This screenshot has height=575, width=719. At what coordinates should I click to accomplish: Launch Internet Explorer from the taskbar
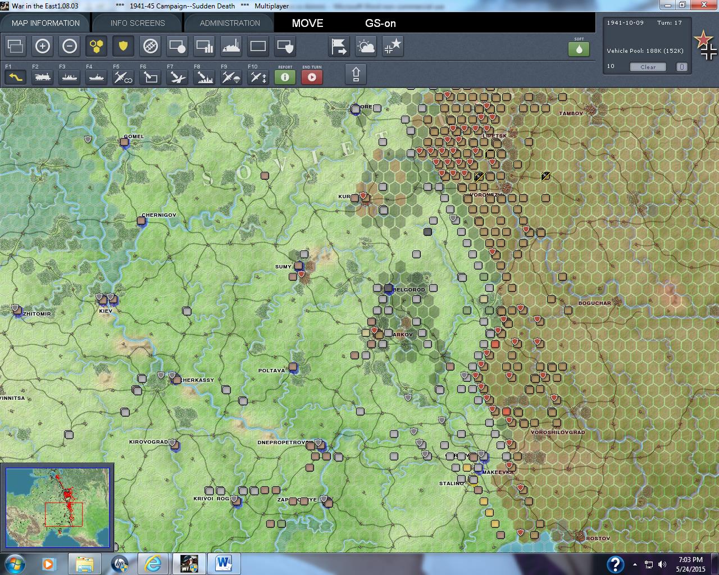tap(152, 563)
